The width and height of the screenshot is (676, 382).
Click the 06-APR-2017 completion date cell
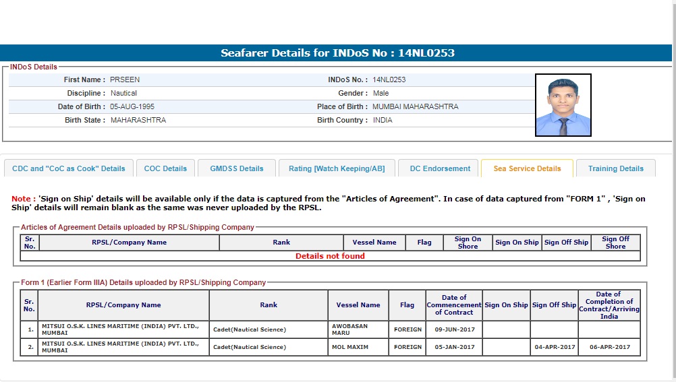pos(609,347)
